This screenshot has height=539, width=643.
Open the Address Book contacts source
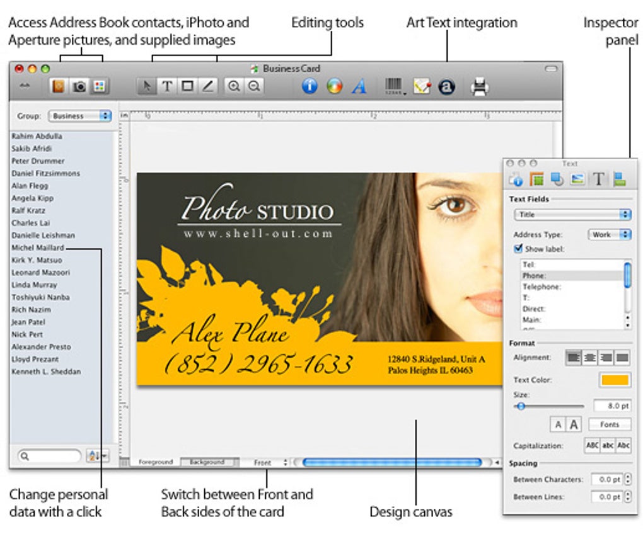click(58, 86)
